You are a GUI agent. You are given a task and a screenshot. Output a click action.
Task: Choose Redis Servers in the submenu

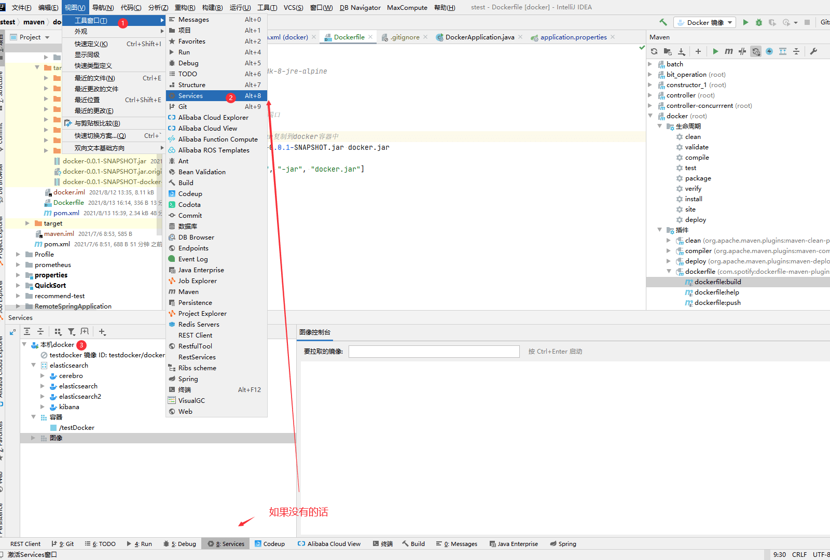pos(217,325)
